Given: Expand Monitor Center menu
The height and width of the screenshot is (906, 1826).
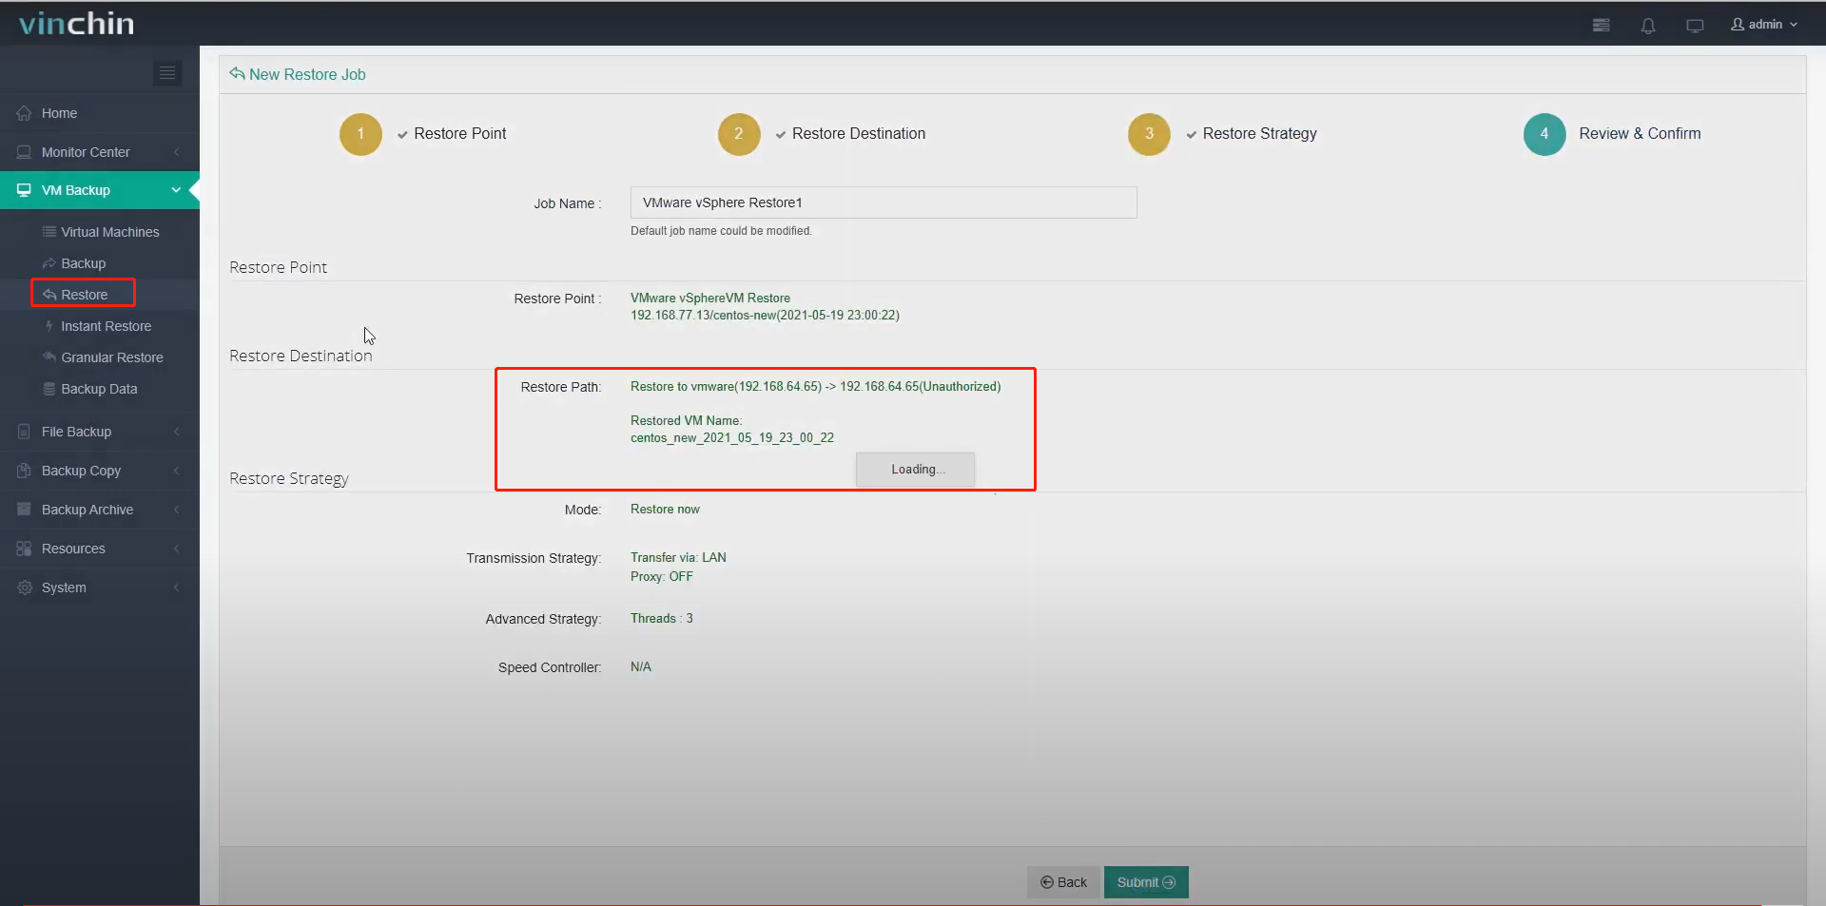Looking at the screenshot, I should (100, 152).
